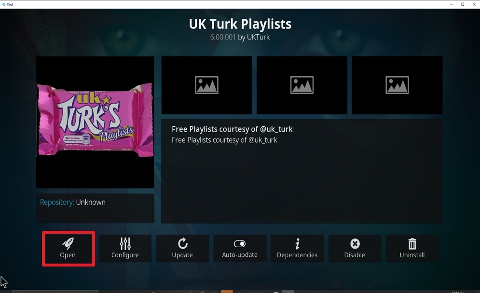Click the Kodi logo in title bar
Image resolution: width=480 pixels, height=293 pixels.
pos(4,4)
